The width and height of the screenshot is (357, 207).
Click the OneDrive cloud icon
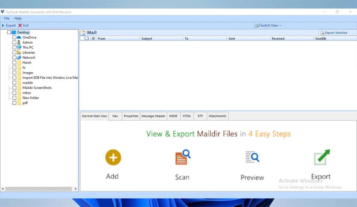(19, 37)
